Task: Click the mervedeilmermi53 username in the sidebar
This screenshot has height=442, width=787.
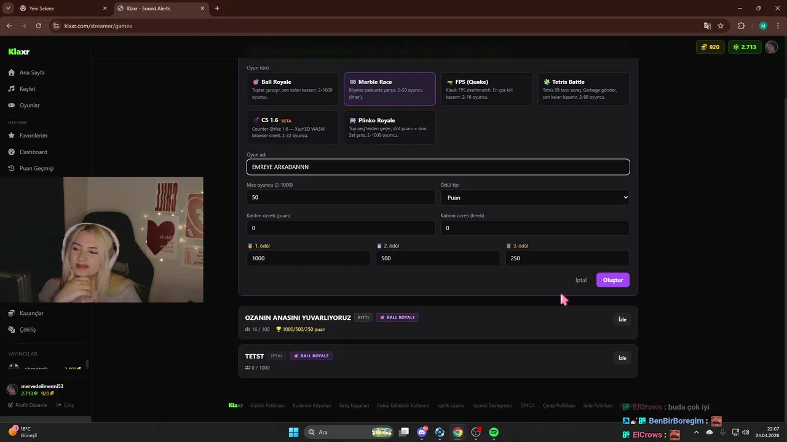Action: (42, 386)
